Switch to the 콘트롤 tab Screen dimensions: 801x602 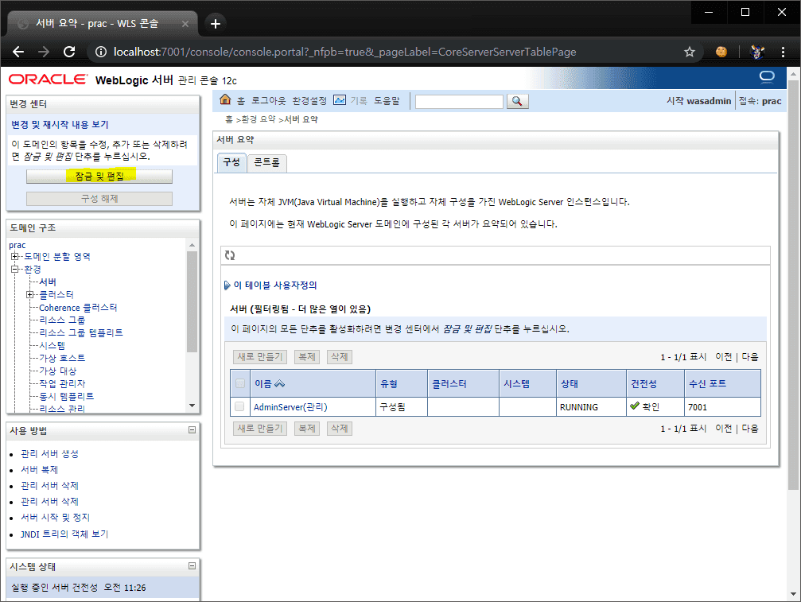pyautogui.click(x=266, y=162)
